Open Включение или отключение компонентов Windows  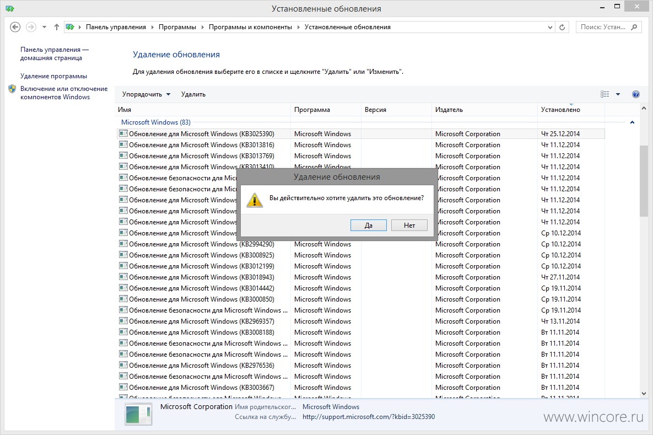tap(64, 93)
